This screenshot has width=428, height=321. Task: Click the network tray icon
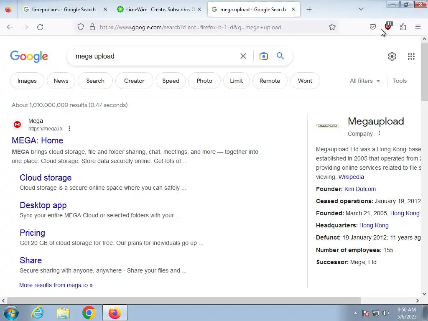(376, 313)
